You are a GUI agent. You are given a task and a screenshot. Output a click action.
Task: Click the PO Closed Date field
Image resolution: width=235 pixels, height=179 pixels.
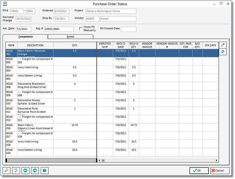tap(128, 29)
